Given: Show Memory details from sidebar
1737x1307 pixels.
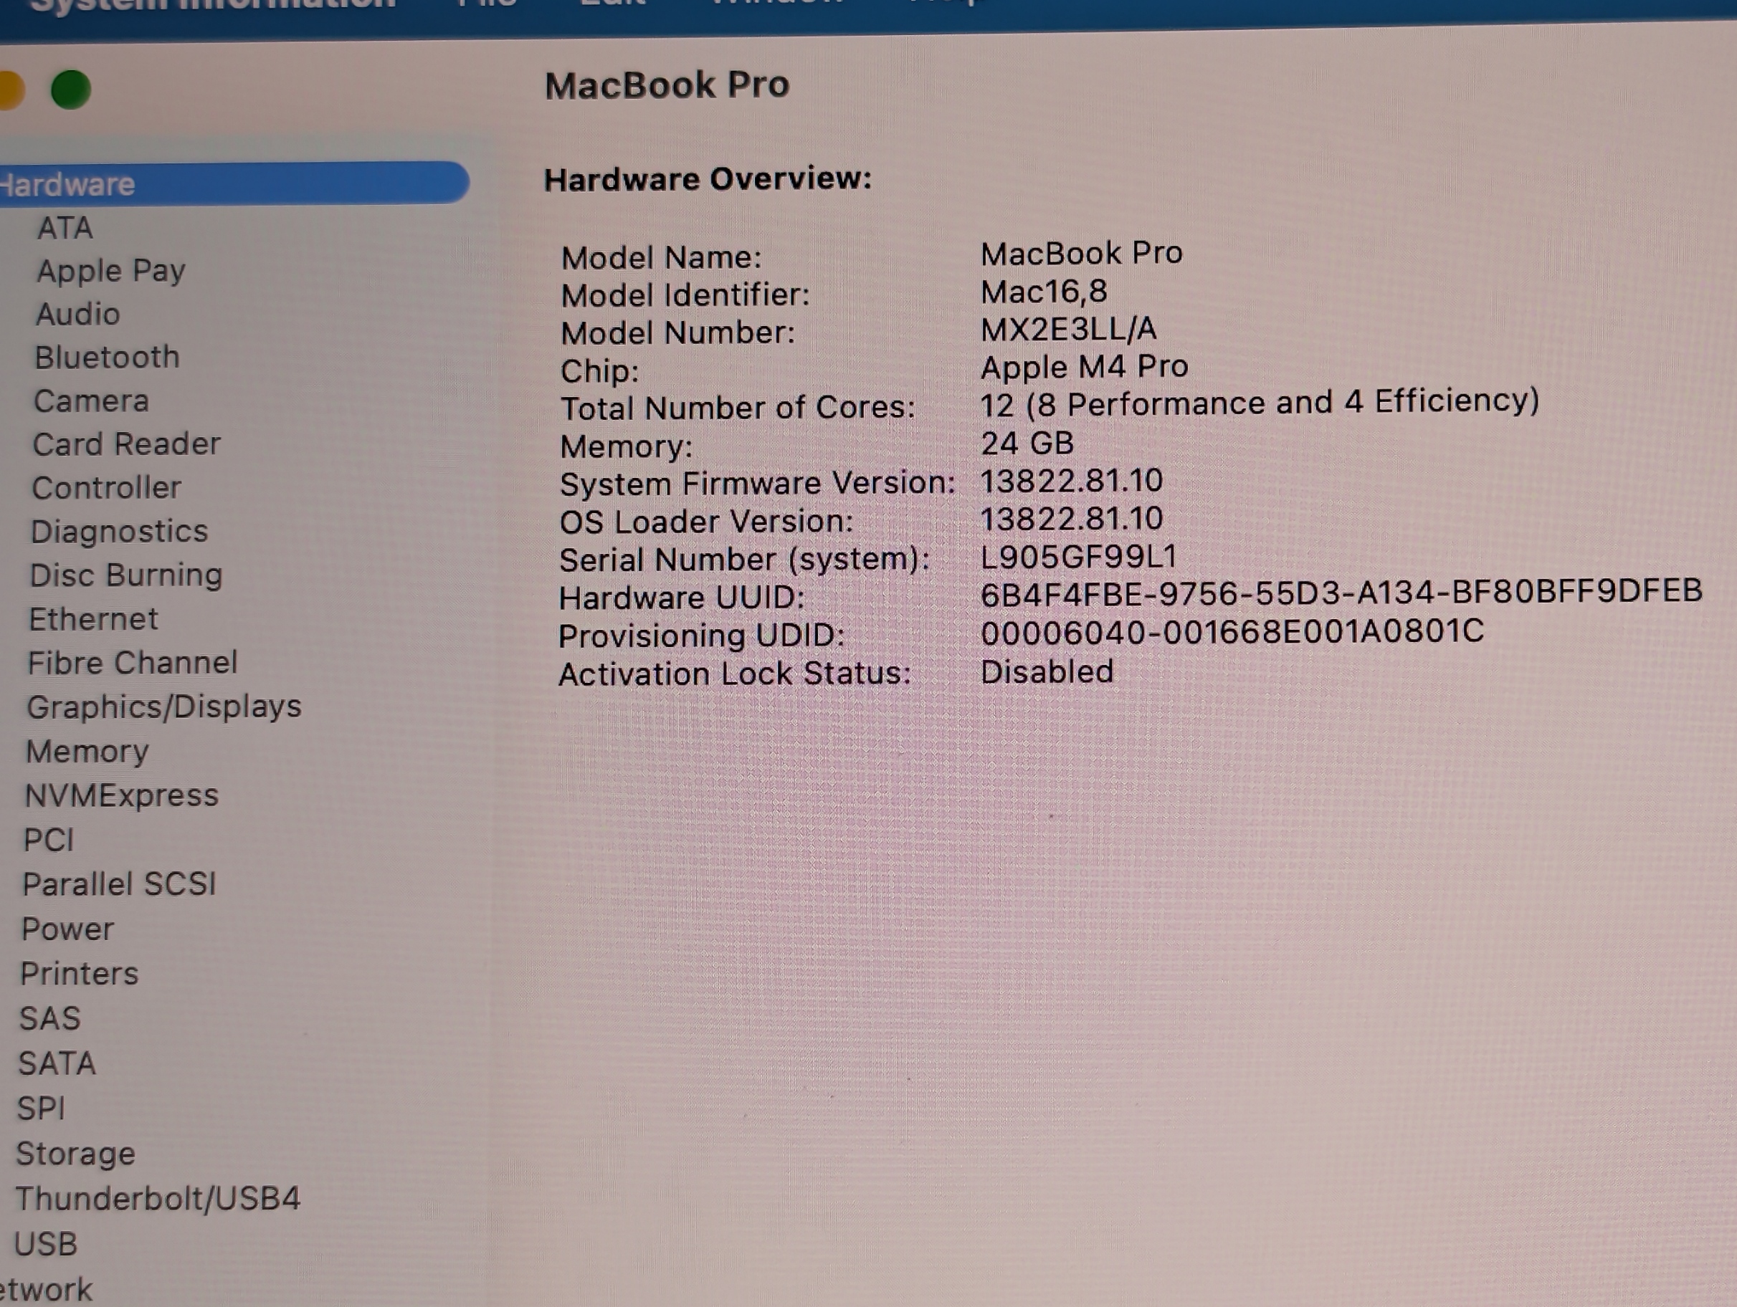Looking at the screenshot, I should (x=87, y=752).
